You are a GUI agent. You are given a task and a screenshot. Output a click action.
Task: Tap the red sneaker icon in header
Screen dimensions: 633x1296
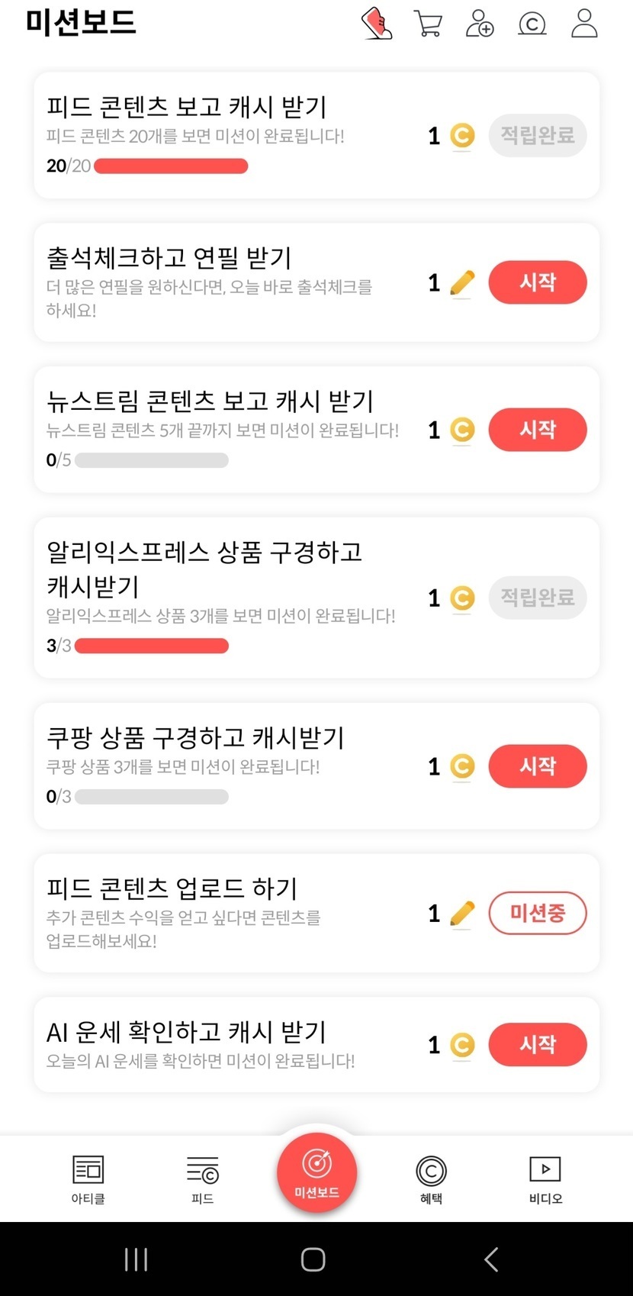pos(376,23)
